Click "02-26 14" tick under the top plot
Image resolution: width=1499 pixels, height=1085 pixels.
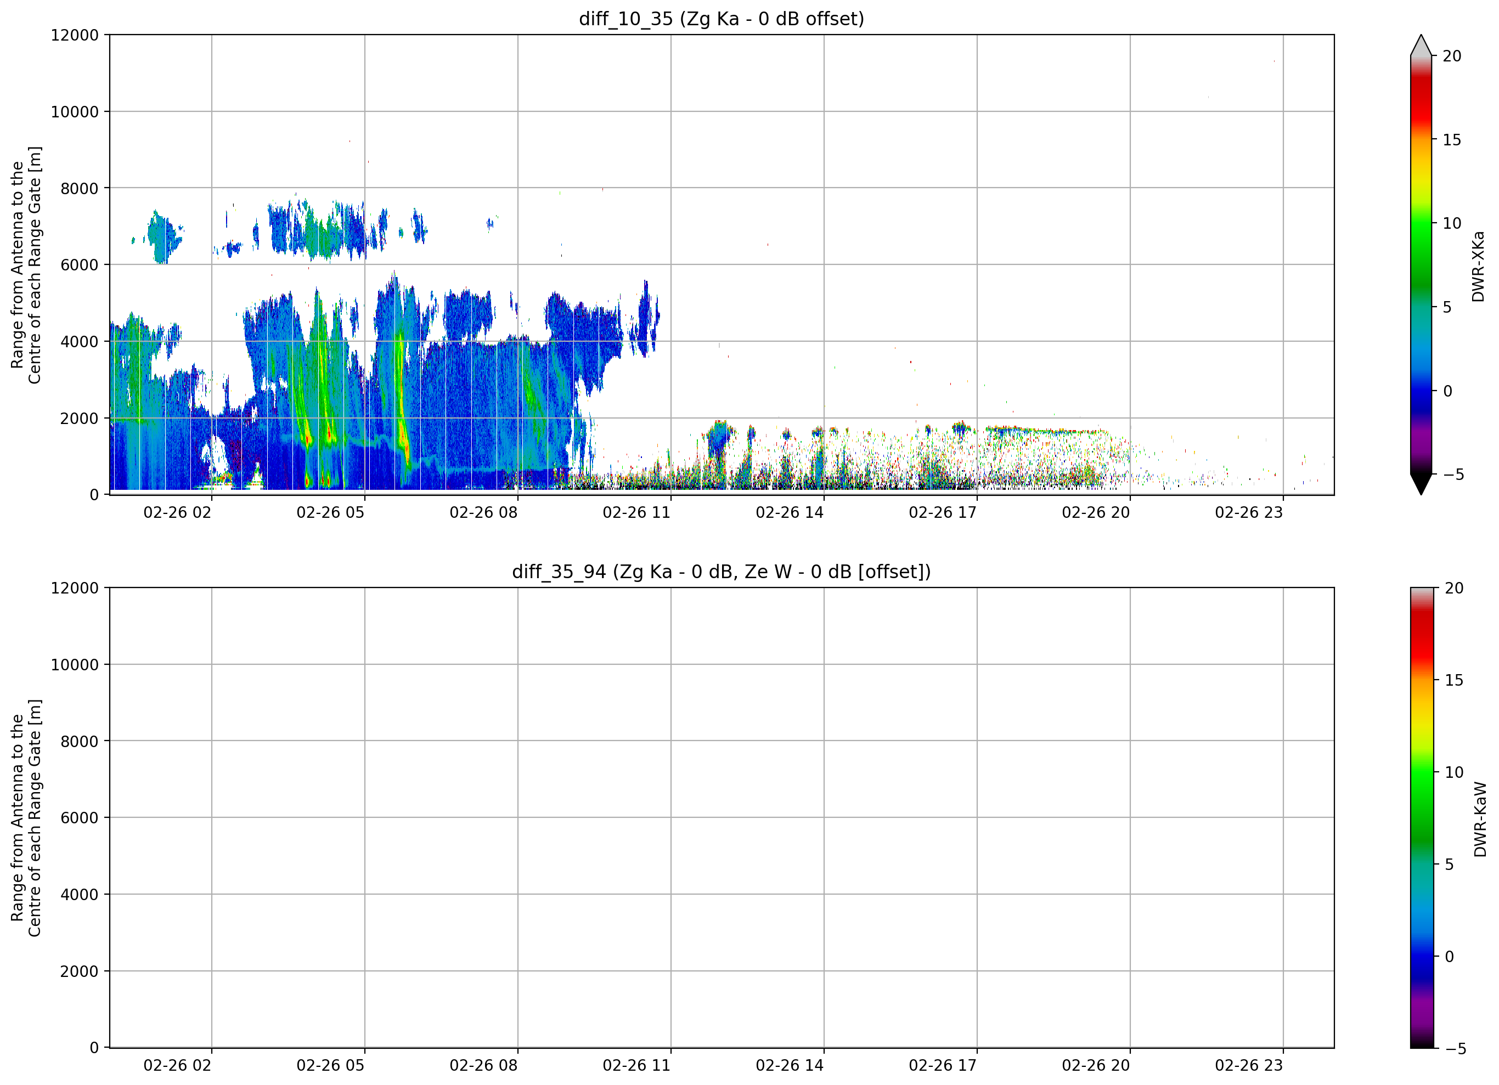click(x=790, y=513)
